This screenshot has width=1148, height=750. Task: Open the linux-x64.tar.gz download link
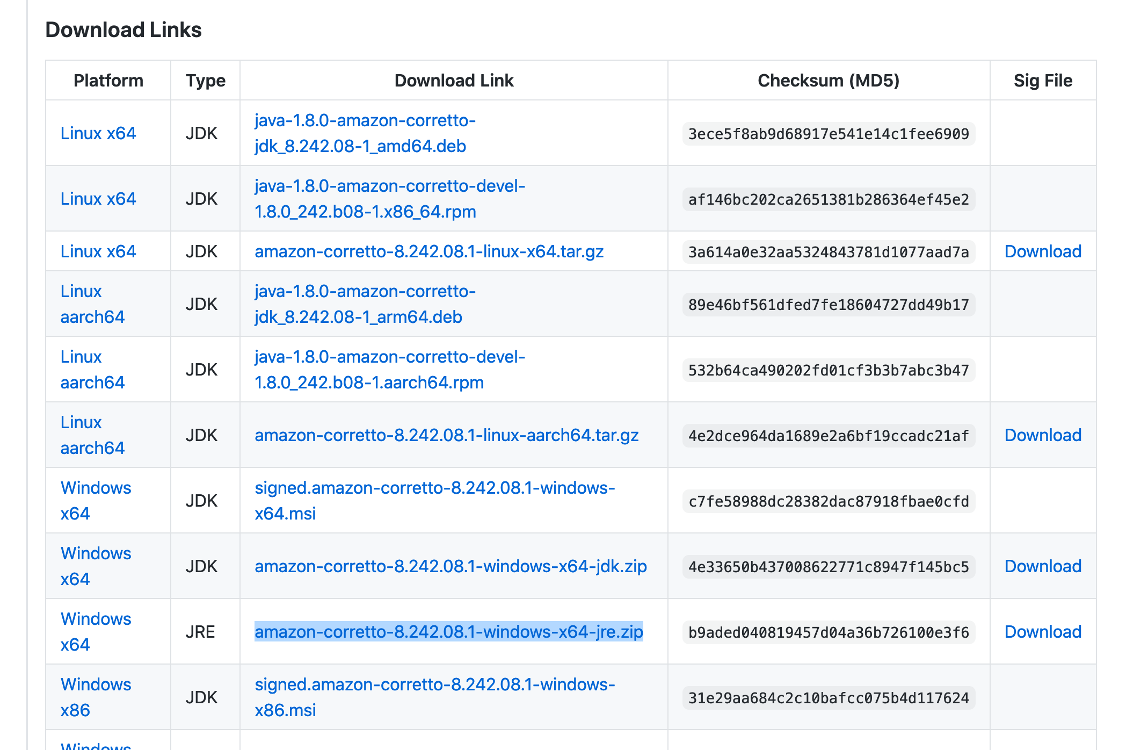pos(428,251)
